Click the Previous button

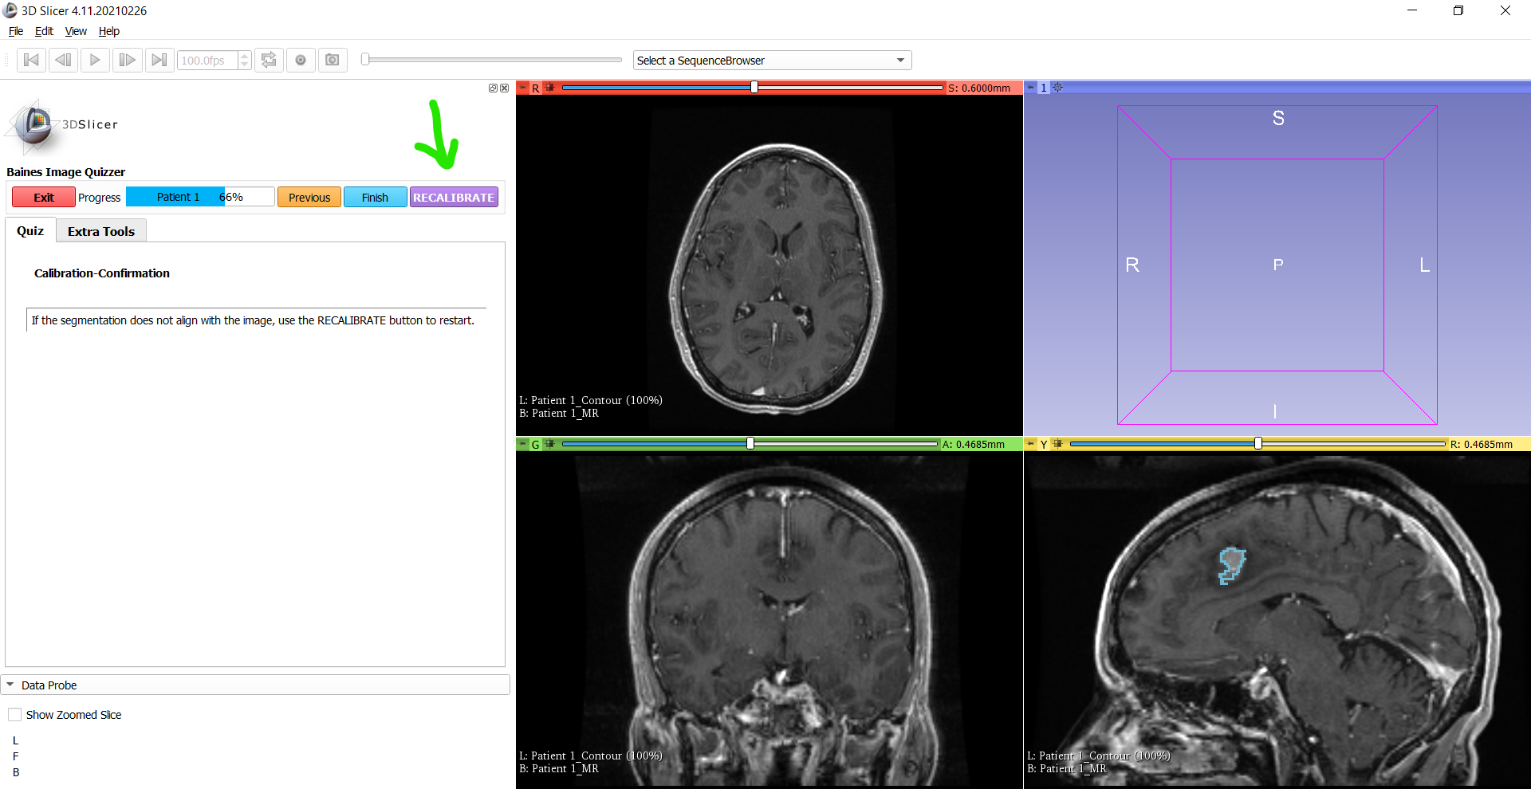(309, 197)
